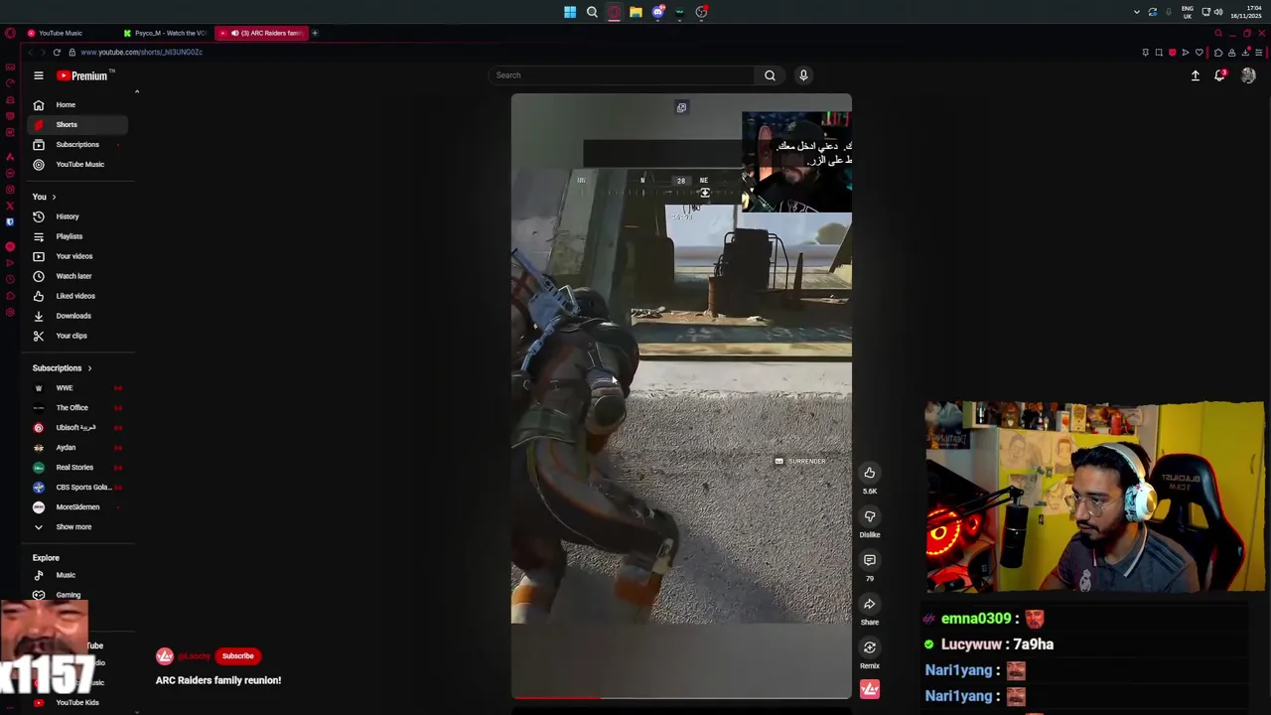Open the Liked videos playlist
This screenshot has width=1271, height=715.
tap(77, 296)
